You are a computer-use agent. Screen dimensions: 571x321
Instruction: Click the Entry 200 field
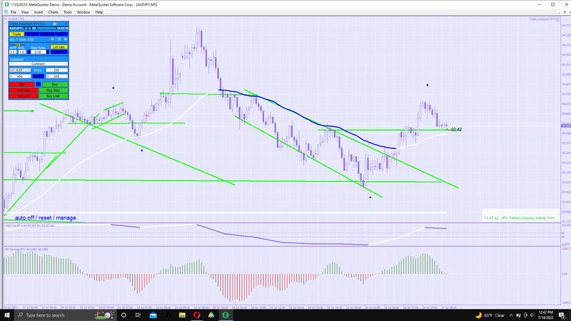tap(57, 70)
